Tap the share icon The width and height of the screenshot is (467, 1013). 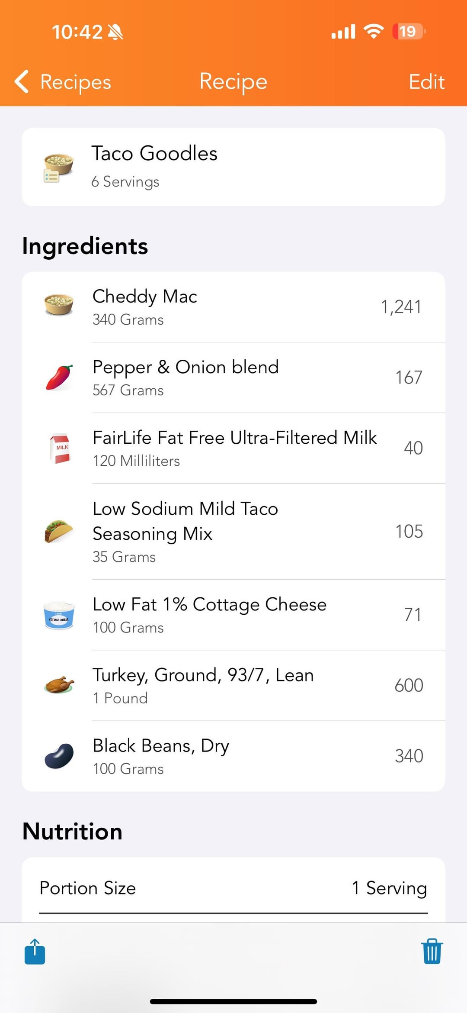coord(35,952)
